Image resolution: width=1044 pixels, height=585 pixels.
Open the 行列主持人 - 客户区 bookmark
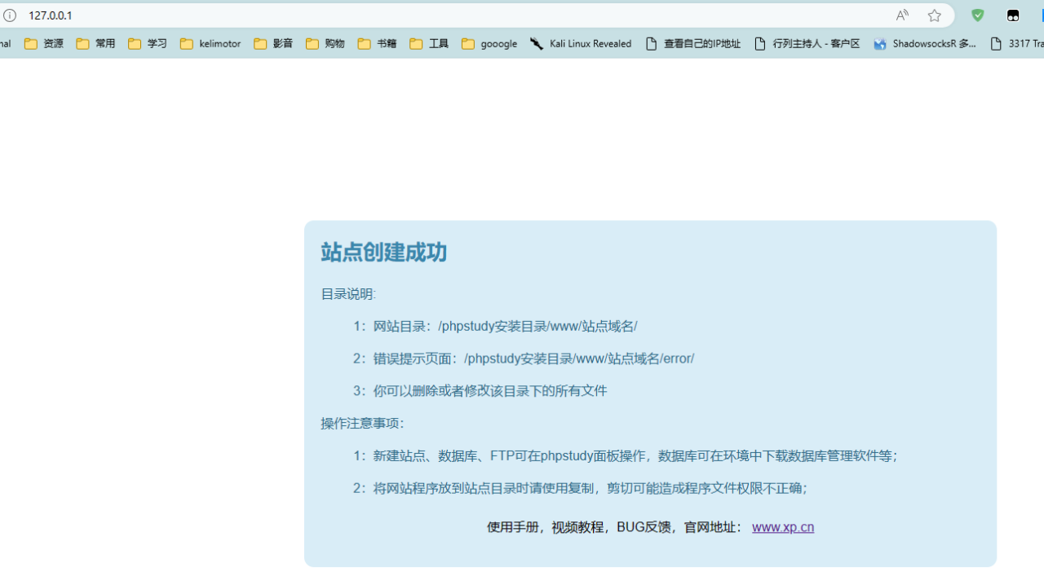[807, 43]
